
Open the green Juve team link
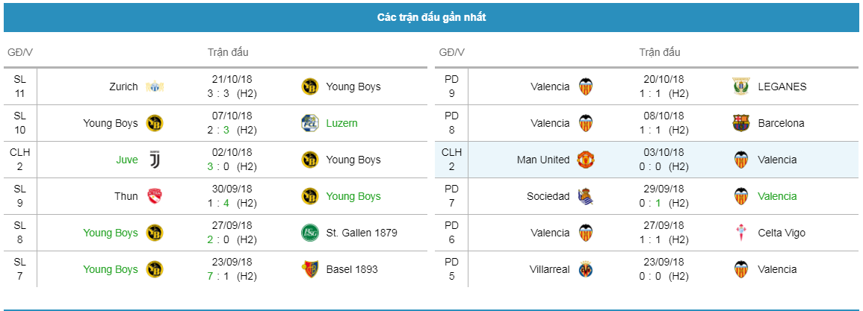click(127, 160)
